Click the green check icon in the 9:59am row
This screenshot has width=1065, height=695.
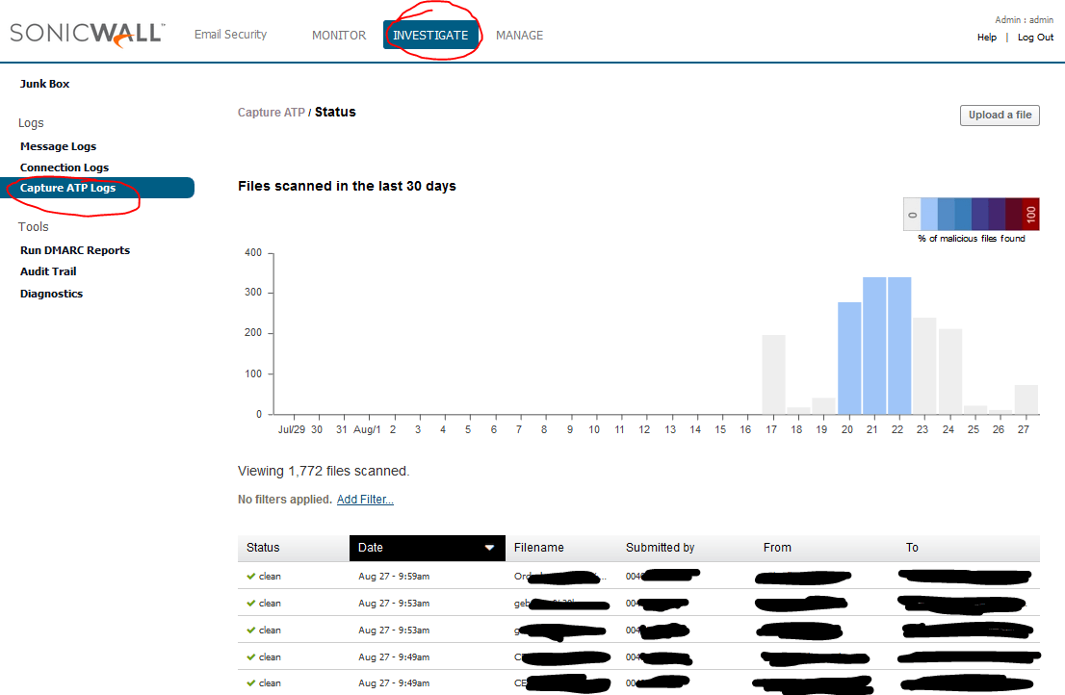click(250, 577)
